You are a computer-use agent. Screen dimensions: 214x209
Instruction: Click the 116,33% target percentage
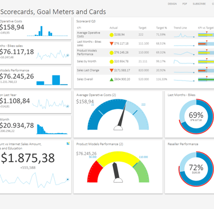161,79
